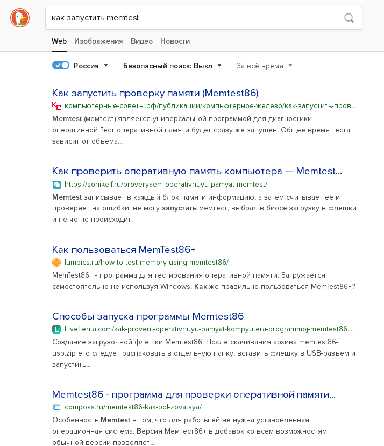Image resolution: width=384 pixels, height=446 pixels.
Task: Open "Способы запуска программы Memtest86" link
Action: [x=148, y=316]
